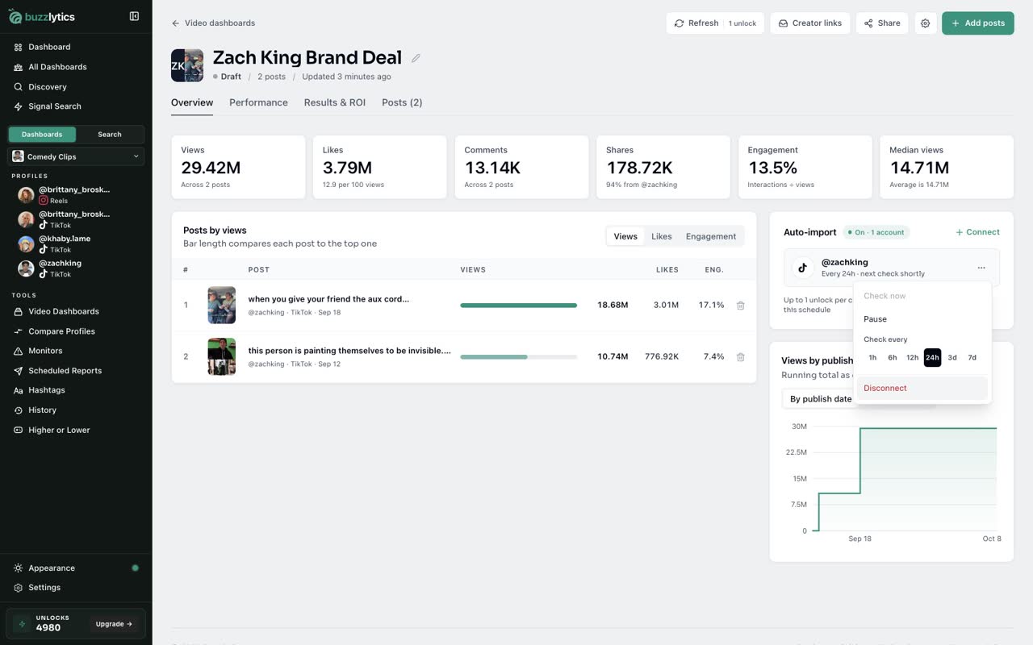Image resolution: width=1033 pixels, height=645 pixels.
Task: Select the @khaby.lame TikTok profile
Action: tap(76, 243)
